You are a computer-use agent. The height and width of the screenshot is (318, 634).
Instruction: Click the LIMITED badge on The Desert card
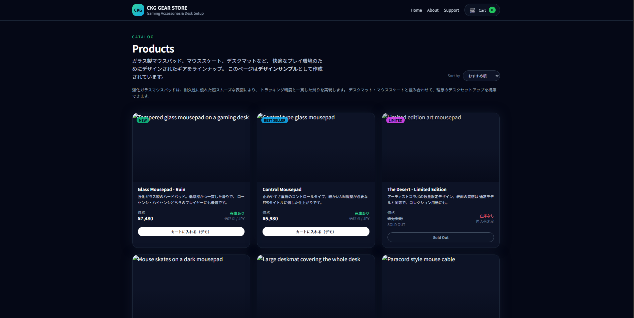(x=395, y=120)
